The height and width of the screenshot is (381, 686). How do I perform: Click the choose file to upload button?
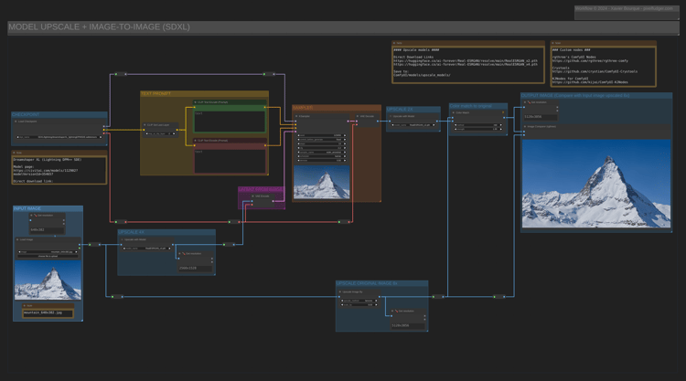[x=48, y=256]
